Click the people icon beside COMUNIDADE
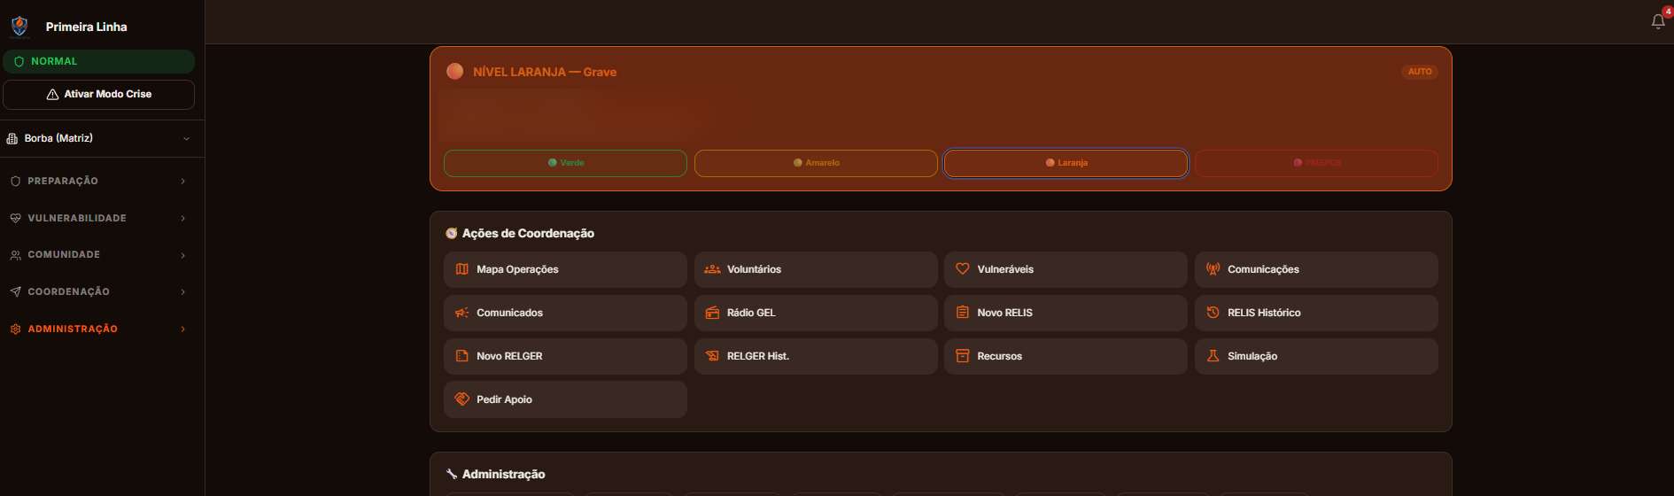 click(15, 255)
